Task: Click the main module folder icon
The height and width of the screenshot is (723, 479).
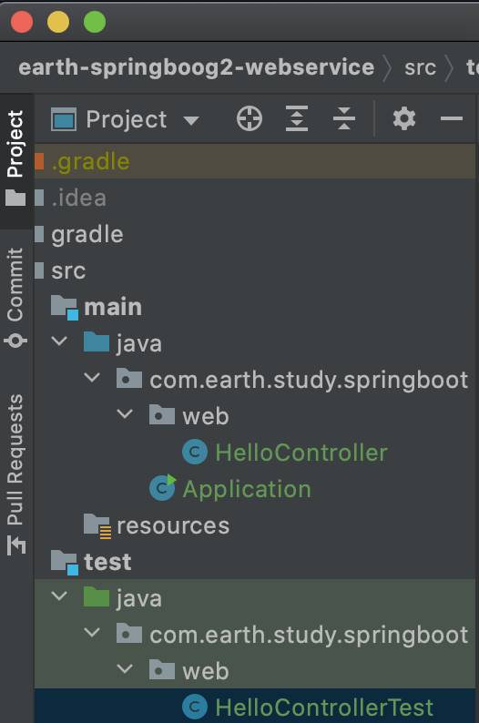Action: pos(65,308)
